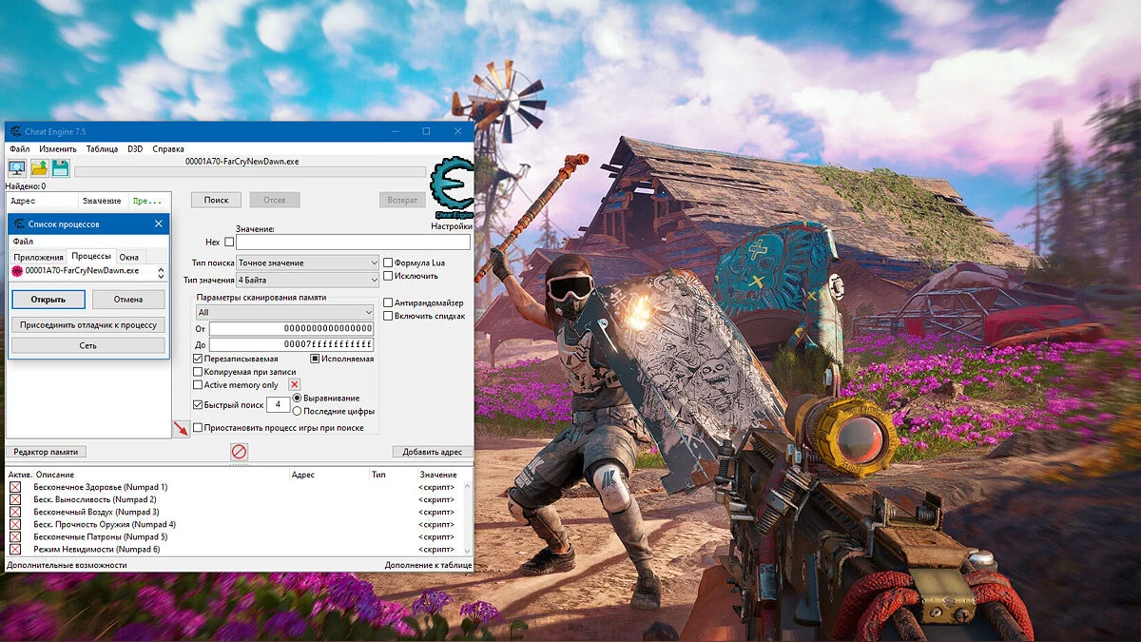Viewport: 1141px width, 642px height.
Task: Click red X beside Active memory only
Action: click(x=295, y=385)
